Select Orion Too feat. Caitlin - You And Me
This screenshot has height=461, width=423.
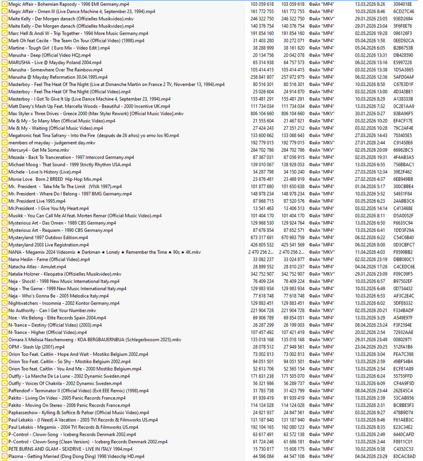pos(75,369)
